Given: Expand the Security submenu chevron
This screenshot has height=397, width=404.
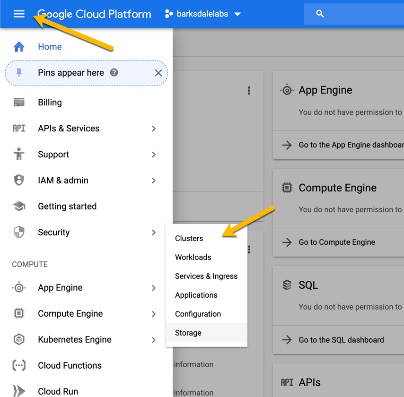Looking at the screenshot, I should pyautogui.click(x=154, y=233).
